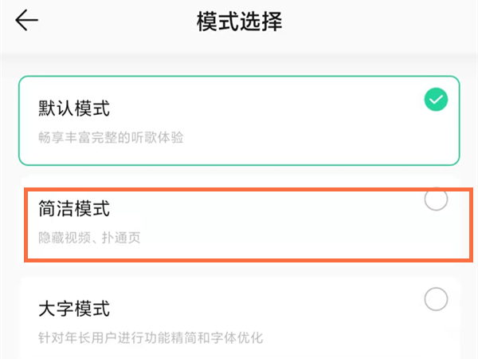Tap the 简洁模式 title text
The height and width of the screenshot is (359, 478).
(74, 208)
